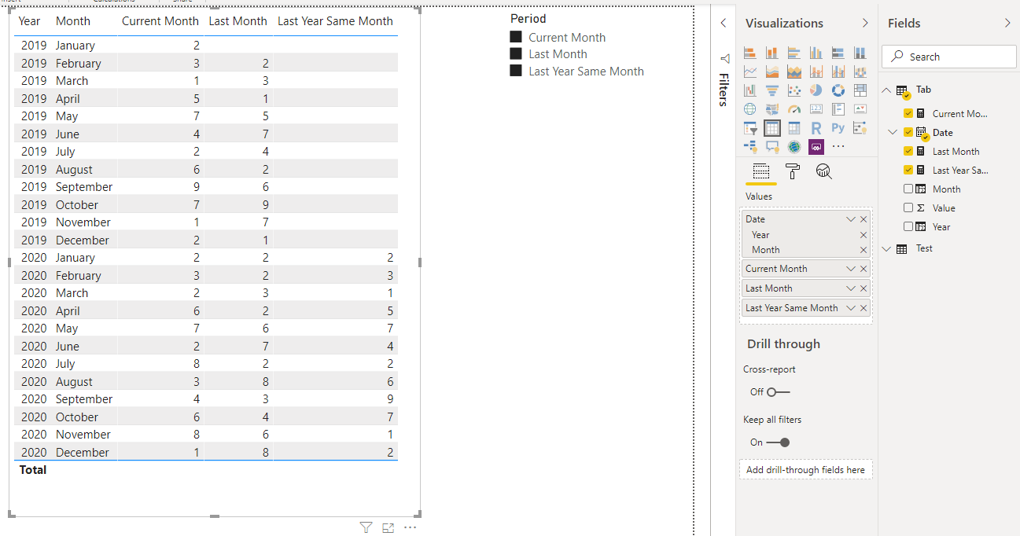The image size is (1020, 536).
Task: Select the Pie chart visual
Action: (816, 90)
